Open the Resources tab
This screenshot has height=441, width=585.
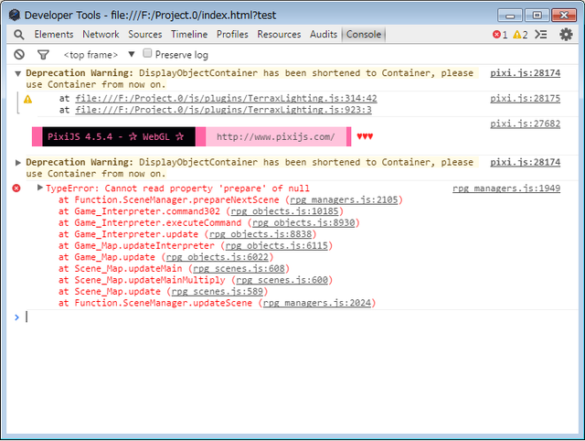click(x=279, y=35)
